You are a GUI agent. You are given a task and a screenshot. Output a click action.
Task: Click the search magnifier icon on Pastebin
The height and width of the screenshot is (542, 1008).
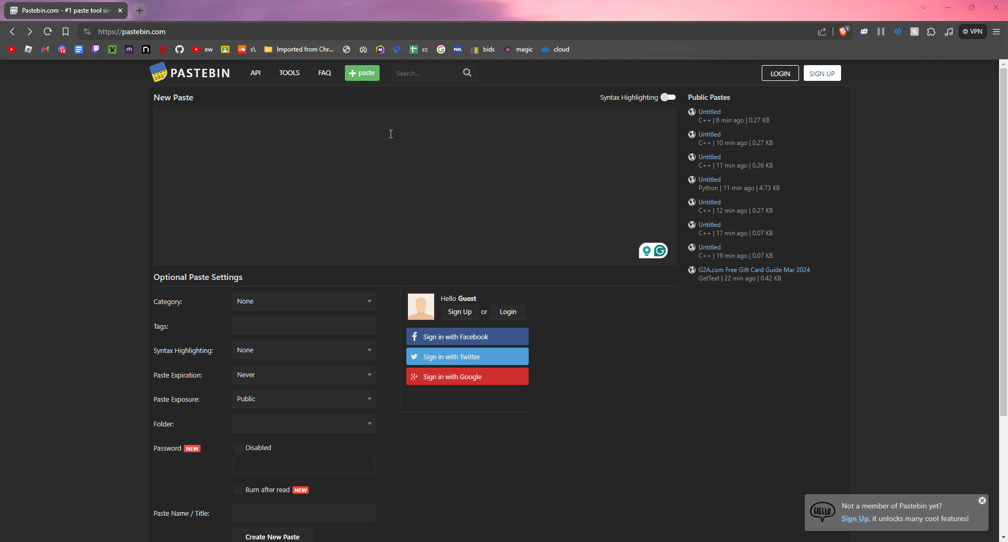coord(467,73)
